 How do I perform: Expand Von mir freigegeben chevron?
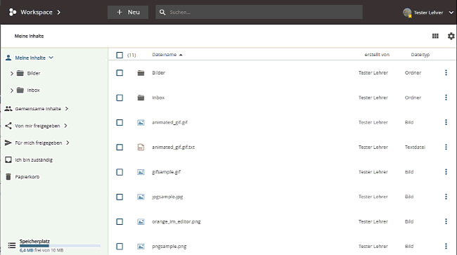(65, 126)
